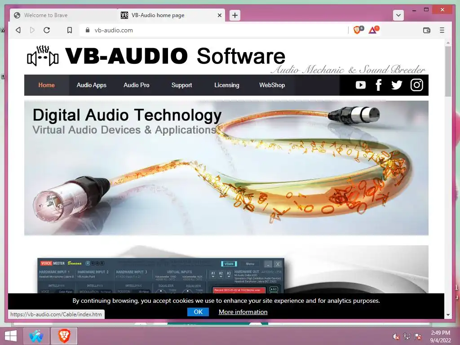Open the tab search dropdown arrow
The width and height of the screenshot is (460, 345).
click(x=398, y=15)
